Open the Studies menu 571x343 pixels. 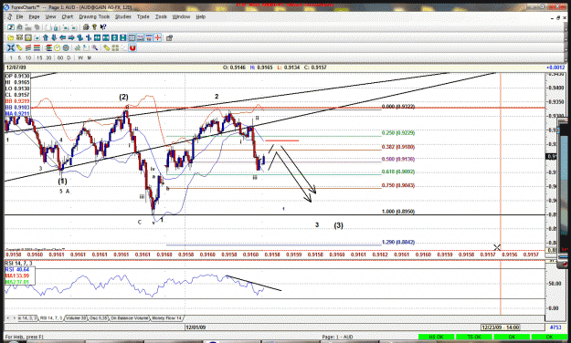point(123,16)
